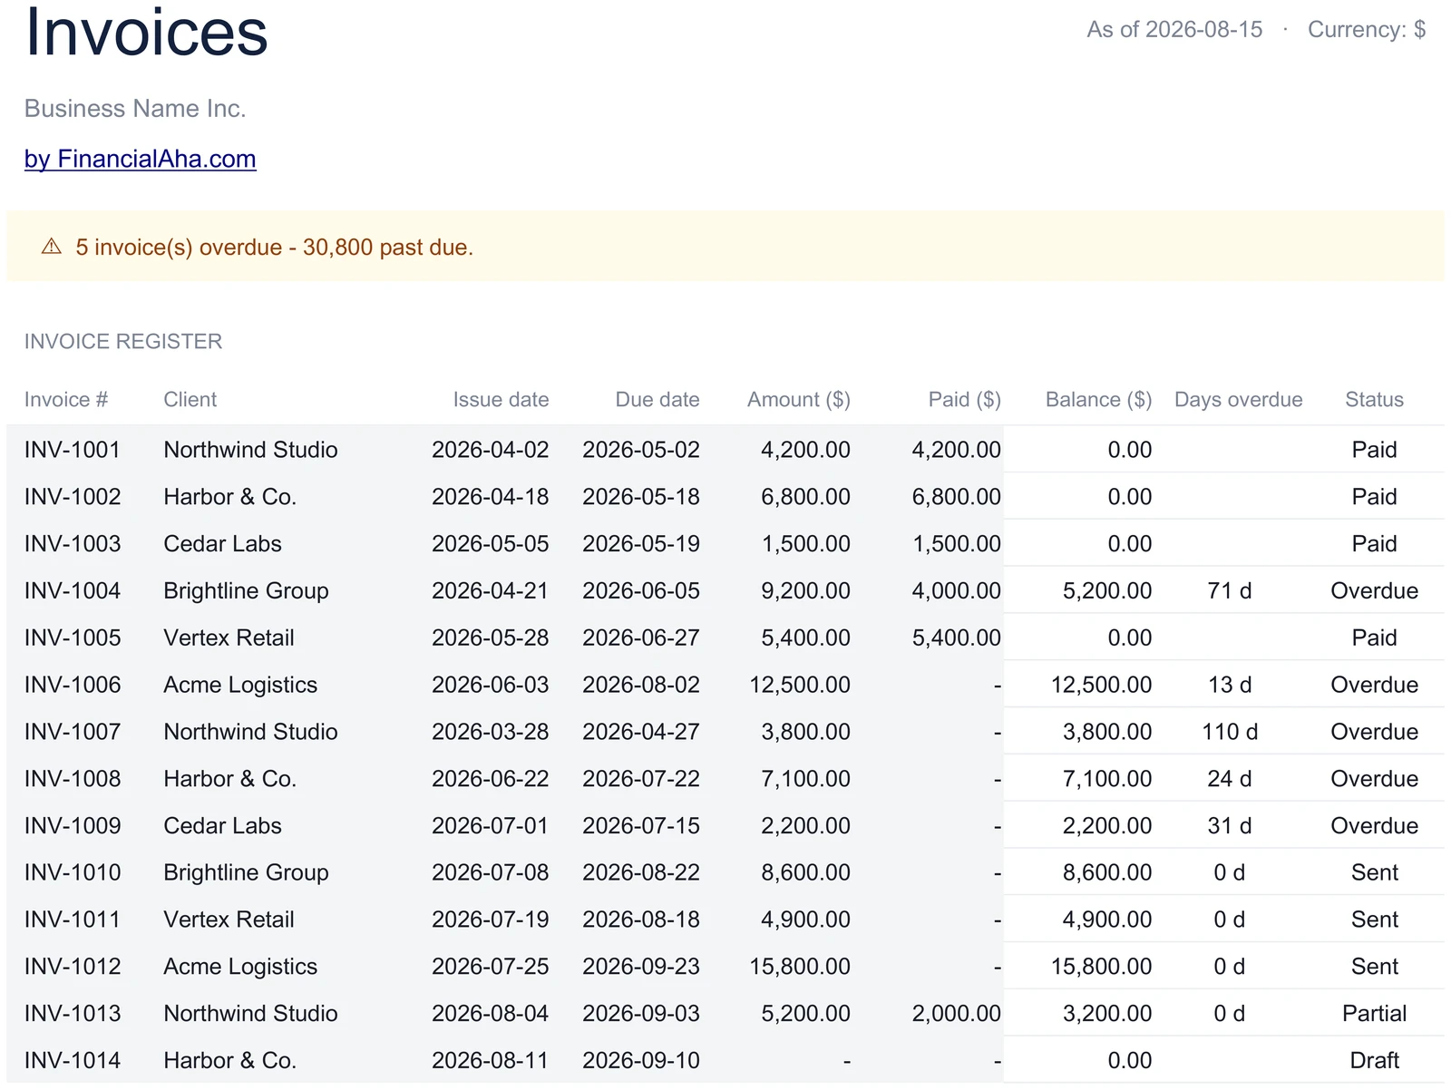This screenshot has width=1451, height=1090.
Task: Click balance 8,600.00 for INV-1010
Action: 1107,873
